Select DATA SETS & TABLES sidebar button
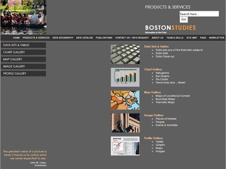The width and height of the screenshot is (226, 169). point(23,45)
